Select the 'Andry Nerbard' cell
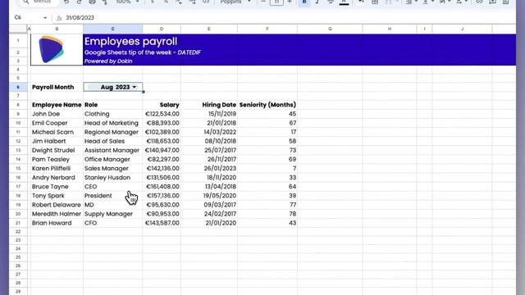Image resolution: width=525 pixels, height=295 pixels. [57, 177]
